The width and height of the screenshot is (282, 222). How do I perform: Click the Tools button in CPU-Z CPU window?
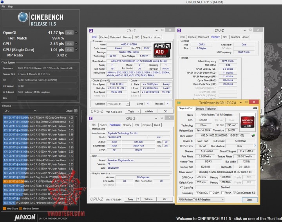pyautogui.click(x=131, y=112)
